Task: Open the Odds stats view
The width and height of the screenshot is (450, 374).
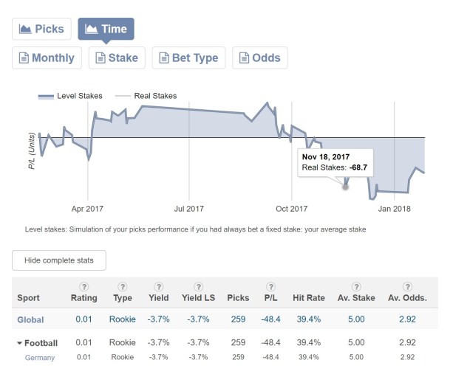Action: point(260,58)
